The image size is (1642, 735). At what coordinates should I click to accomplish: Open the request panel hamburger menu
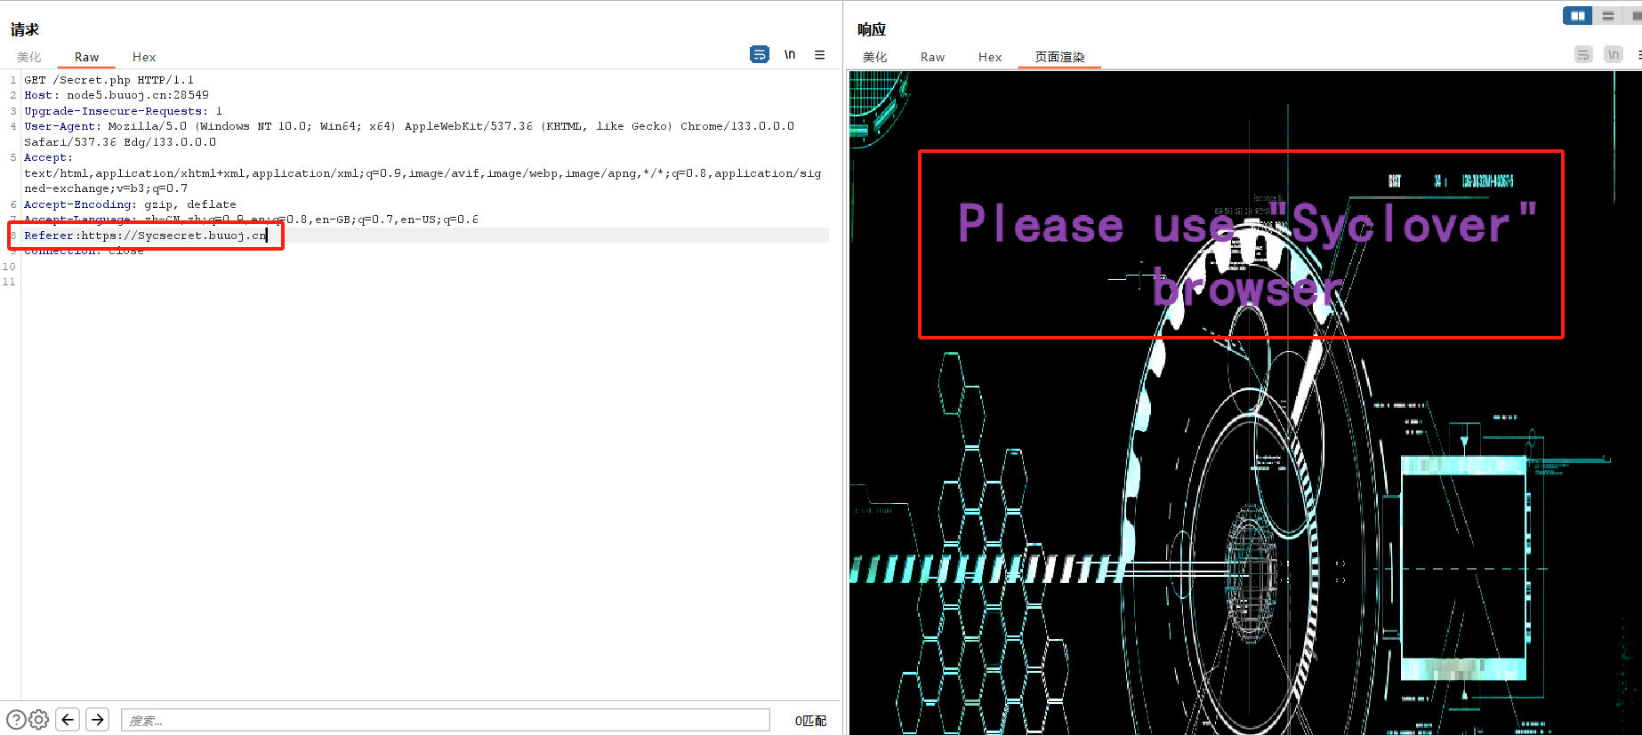tap(820, 55)
